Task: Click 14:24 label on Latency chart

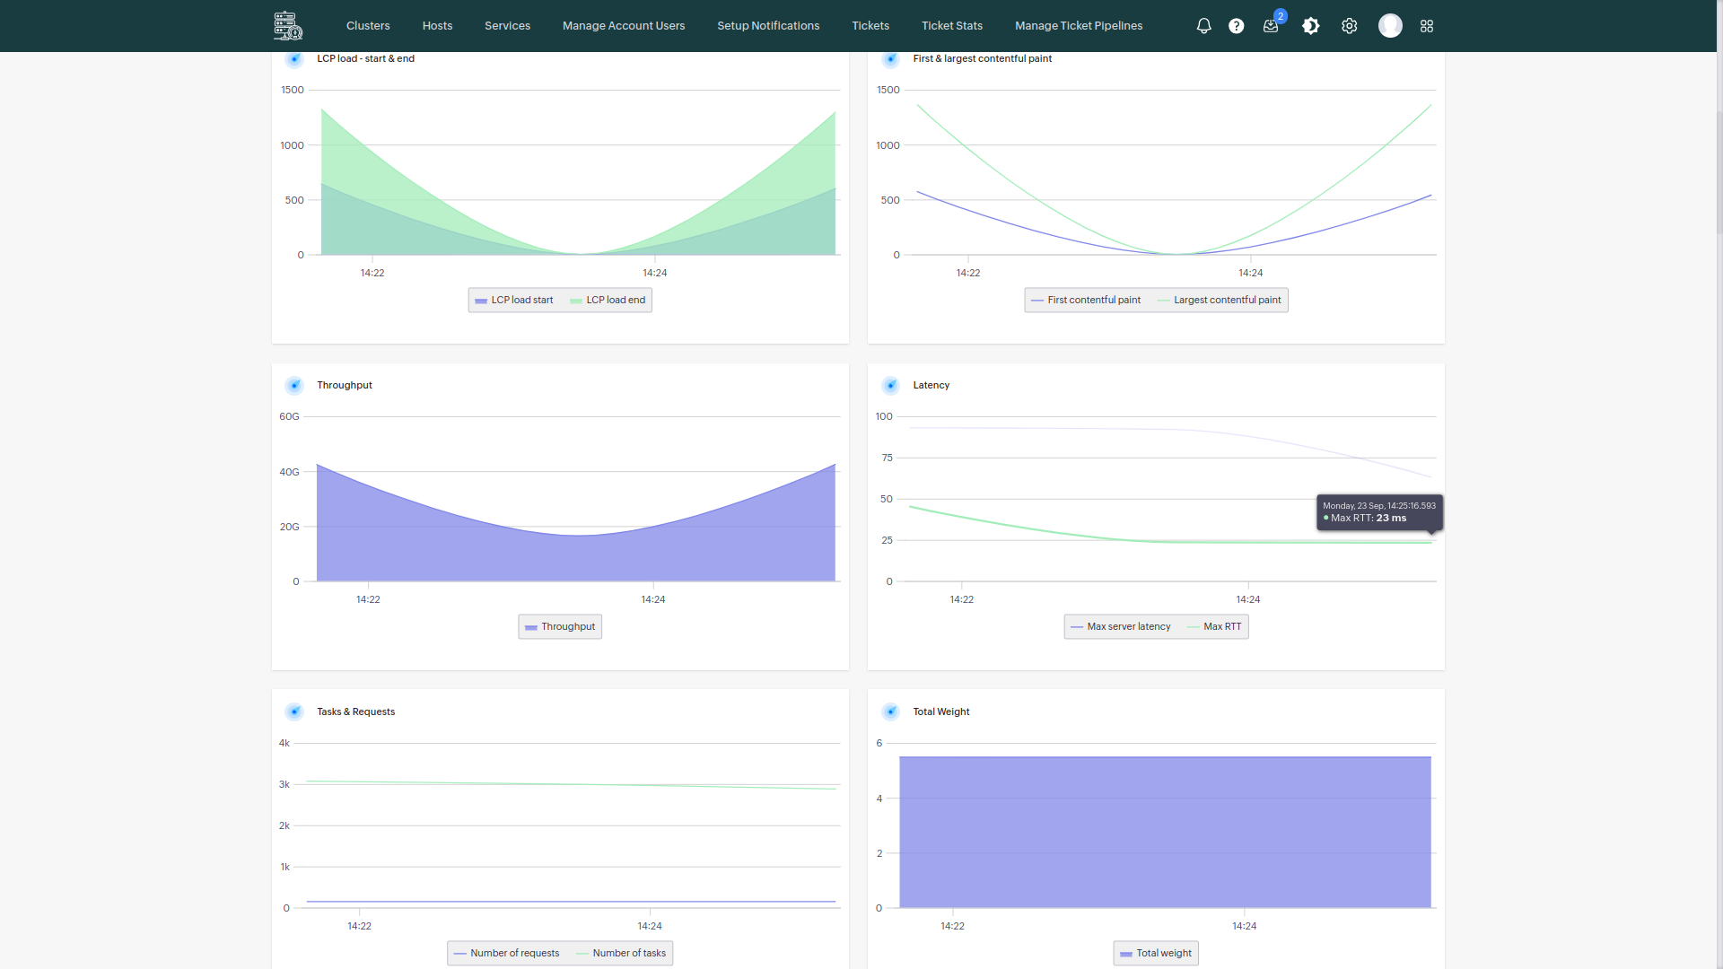Action: 1247,600
